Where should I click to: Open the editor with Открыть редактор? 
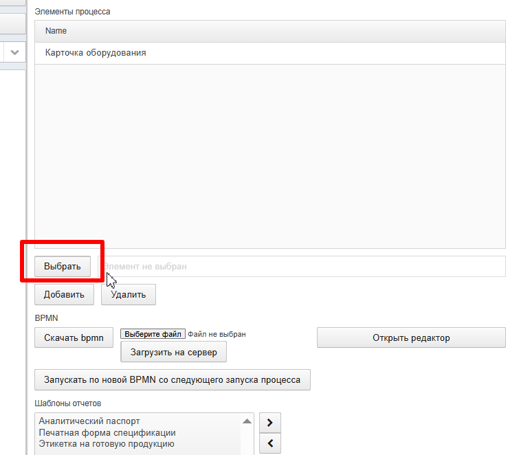click(x=411, y=337)
